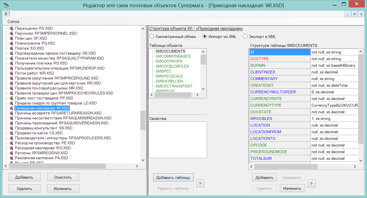Click the icon beside Планограмма: PG.XSD
Viewport: 367px width, 198px height.
click(x=12, y=43)
